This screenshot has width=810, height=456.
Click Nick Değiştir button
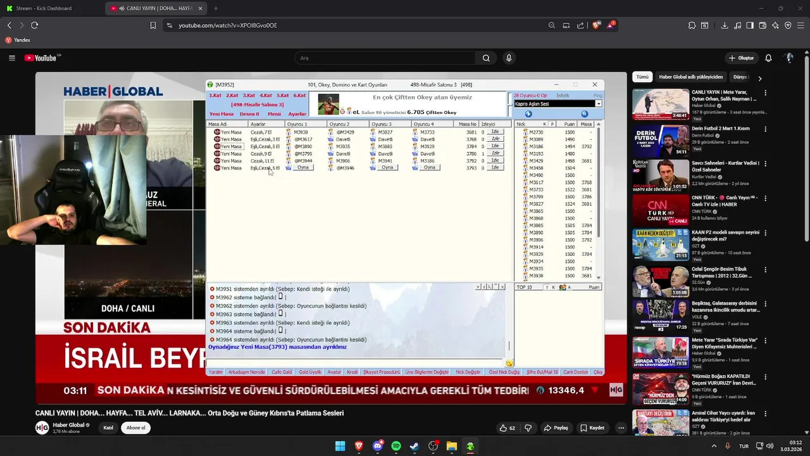[x=468, y=372]
